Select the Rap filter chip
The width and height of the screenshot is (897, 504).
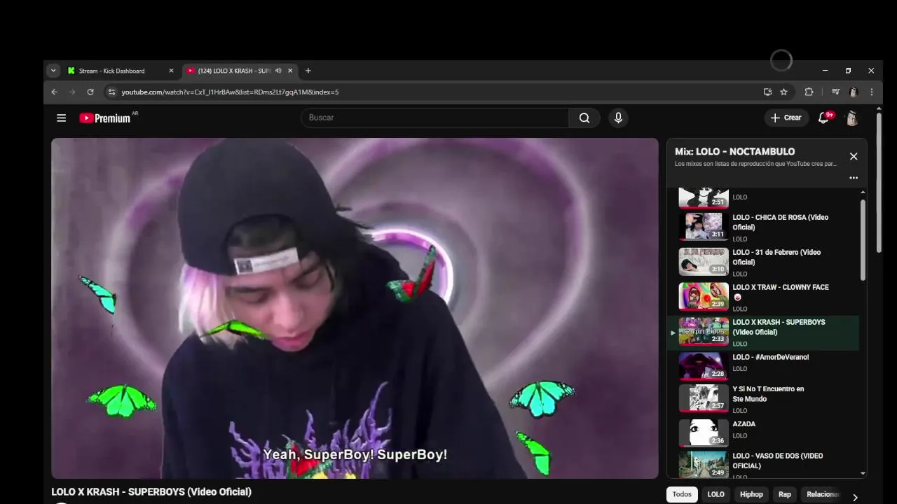[785, 494]
